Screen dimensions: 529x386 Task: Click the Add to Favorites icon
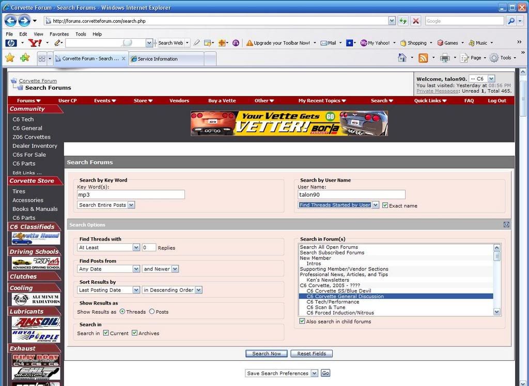click(25, 58)
